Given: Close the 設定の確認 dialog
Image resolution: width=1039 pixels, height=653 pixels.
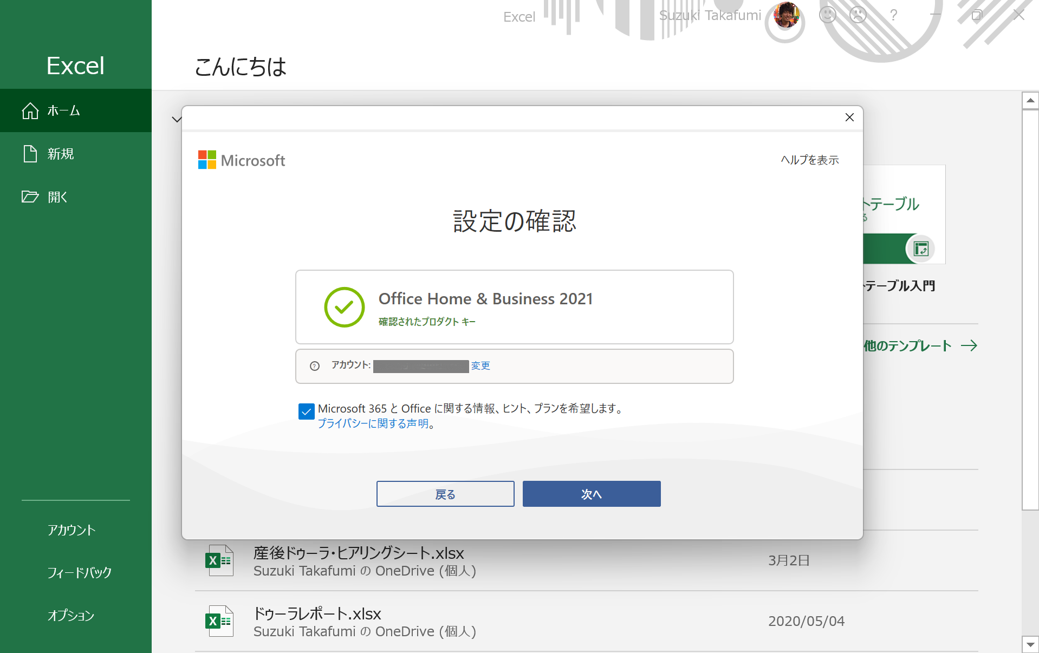Looking at the screenshot, I should 849,117.
